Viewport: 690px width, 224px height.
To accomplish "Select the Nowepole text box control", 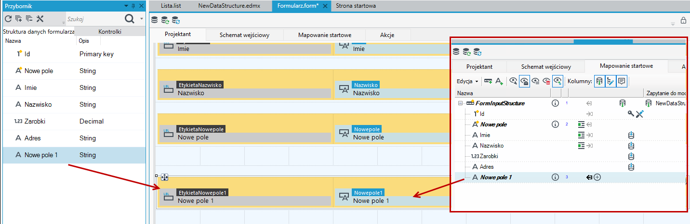I will [x=391, y=133].
